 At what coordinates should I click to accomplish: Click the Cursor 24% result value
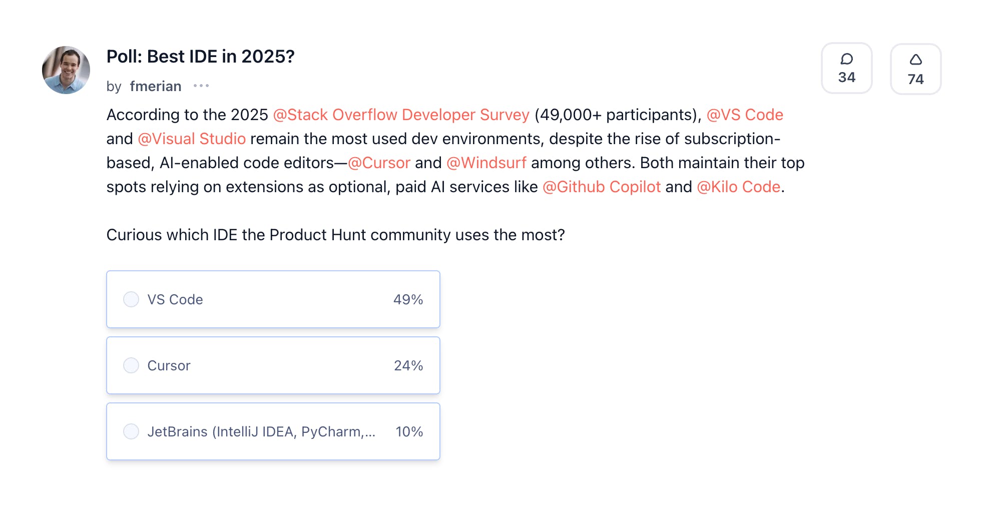coord(408,365)
